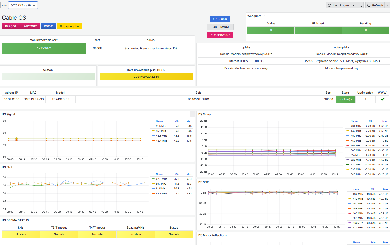The width and height of the screenshot is (390, 245).
Task: Open the Last 3 hours time range picker
Action: (x=341, y=5)
